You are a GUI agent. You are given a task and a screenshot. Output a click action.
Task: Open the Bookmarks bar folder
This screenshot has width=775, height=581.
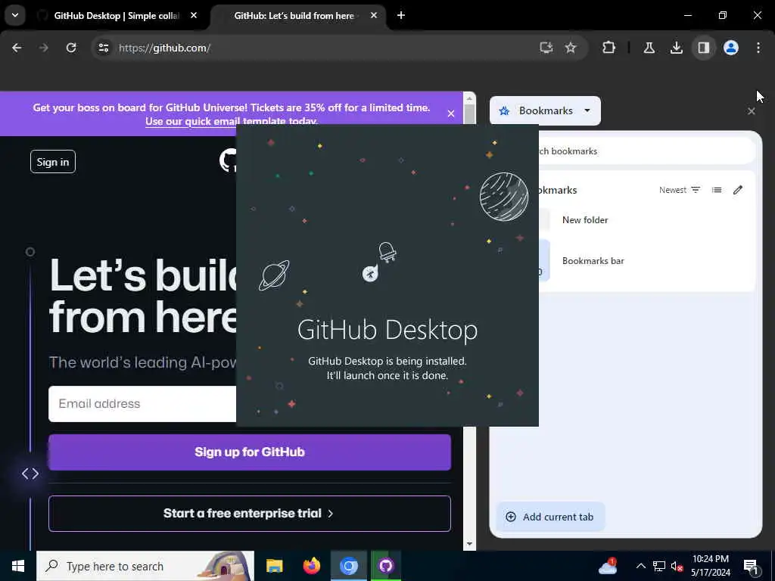[x=646, y=261]
